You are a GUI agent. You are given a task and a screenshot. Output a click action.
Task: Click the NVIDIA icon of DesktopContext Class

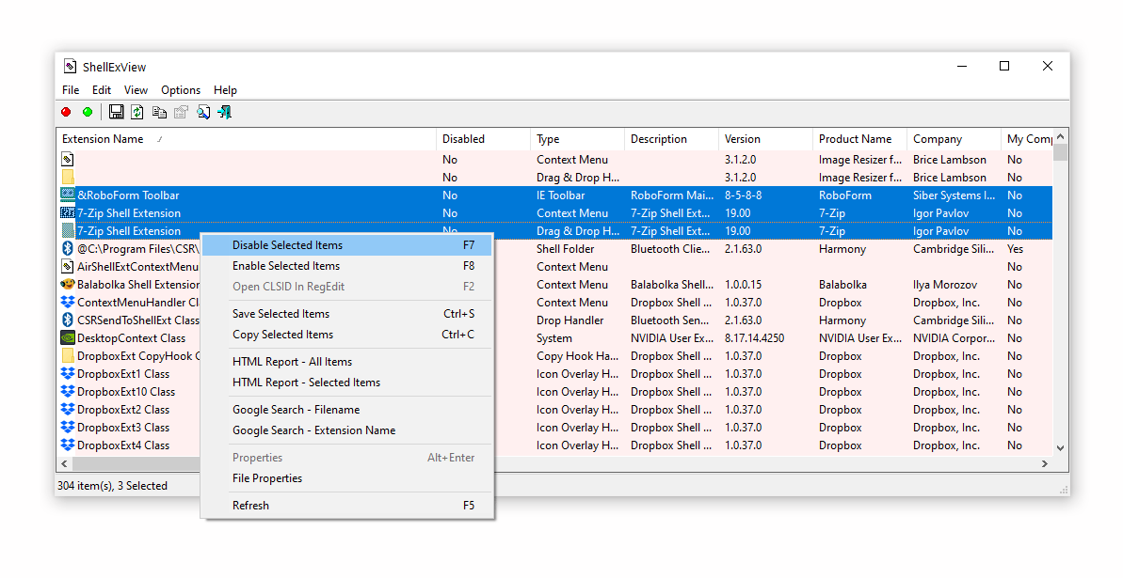point(68,337)
